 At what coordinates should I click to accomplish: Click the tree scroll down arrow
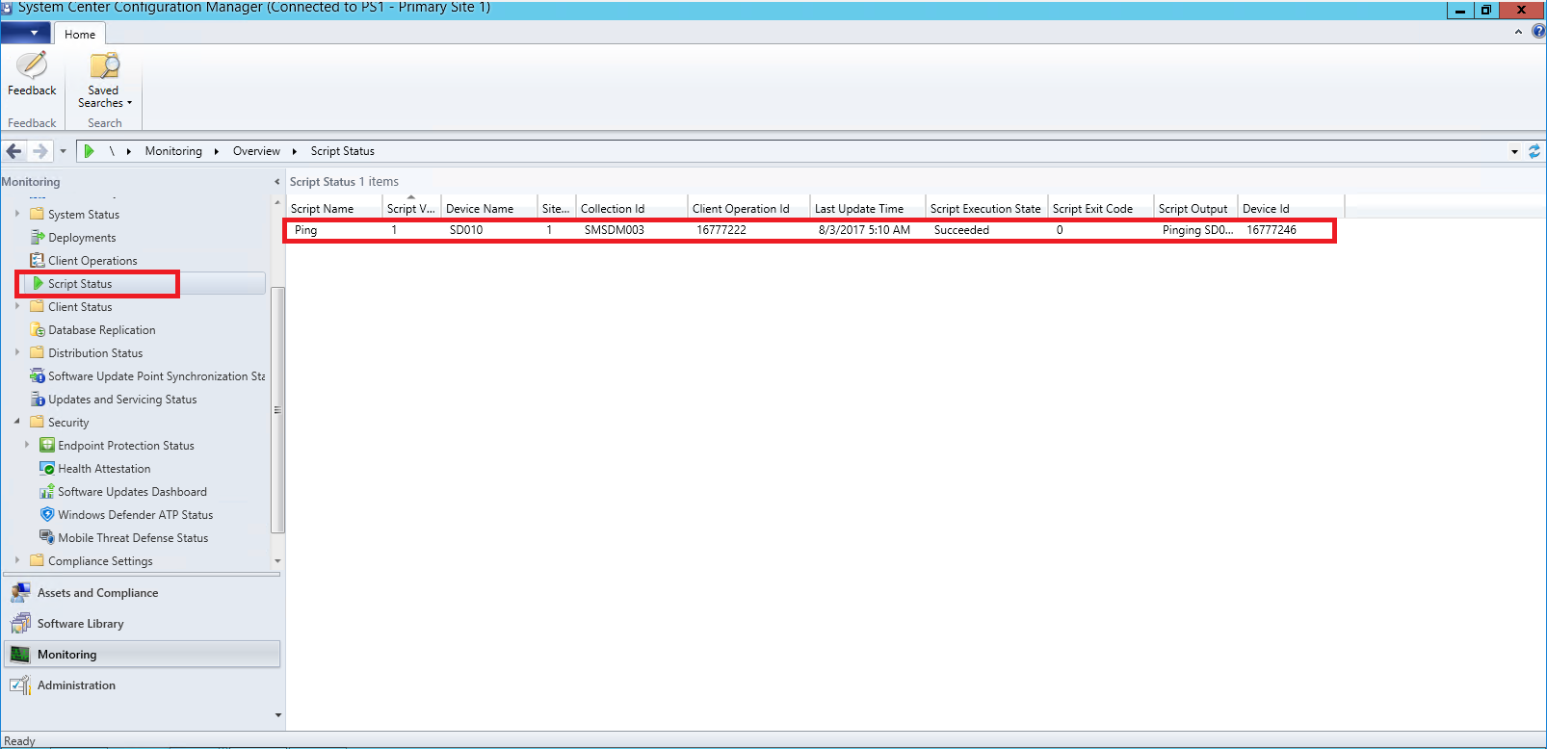coord(277,560)
